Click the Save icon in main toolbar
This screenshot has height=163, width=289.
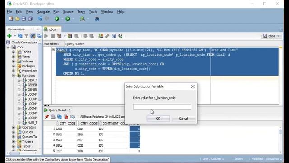coord(23,19)
